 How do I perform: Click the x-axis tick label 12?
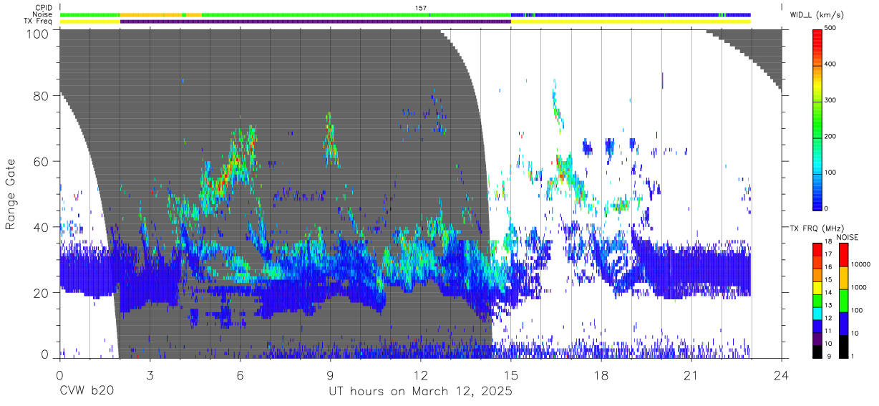(x=420, y=374)
